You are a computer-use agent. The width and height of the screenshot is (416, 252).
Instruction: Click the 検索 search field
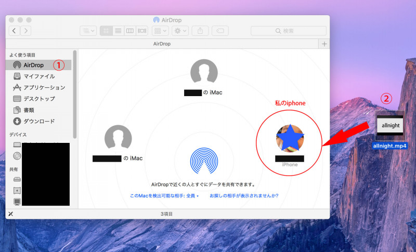[x=289, y=31]
